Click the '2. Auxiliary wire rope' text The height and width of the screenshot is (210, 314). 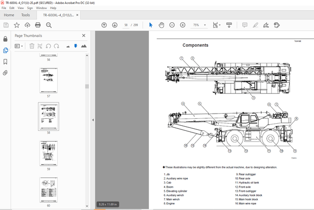pos(176,179)
